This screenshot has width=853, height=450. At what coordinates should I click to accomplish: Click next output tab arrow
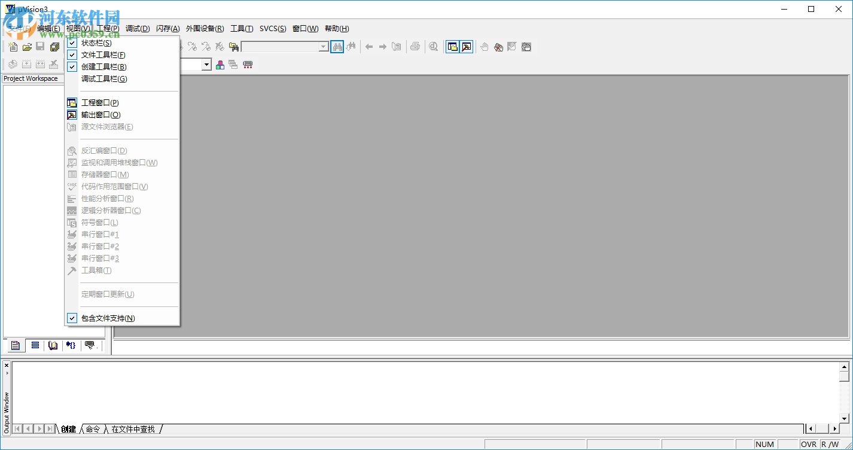39,428
